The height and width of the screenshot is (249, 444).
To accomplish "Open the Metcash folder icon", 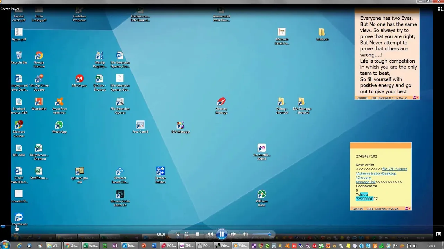I will [x=322, y=35].
